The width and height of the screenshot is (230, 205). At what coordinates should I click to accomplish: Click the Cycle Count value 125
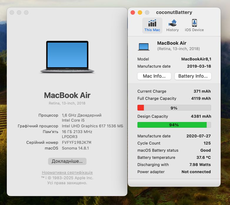(x=207, y=143)
